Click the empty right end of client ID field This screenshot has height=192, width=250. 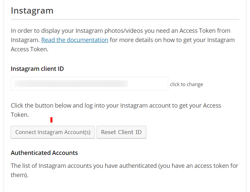[x=149, y=84]
